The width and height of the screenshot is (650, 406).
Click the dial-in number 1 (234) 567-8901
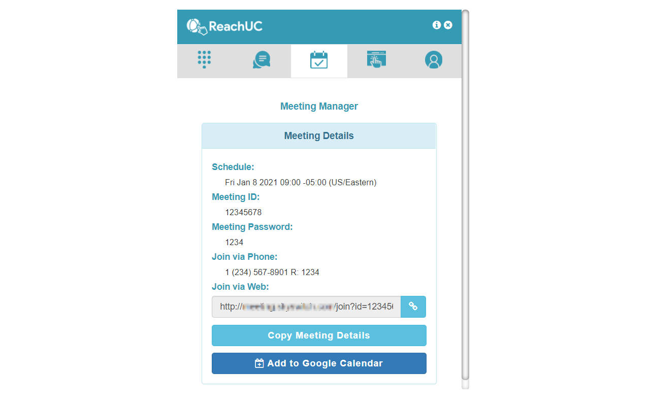coord(272,272)
